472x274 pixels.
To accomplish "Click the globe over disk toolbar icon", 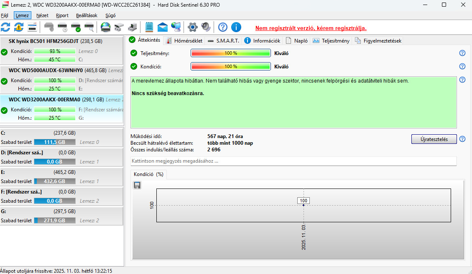I will [x=106, y=27].
